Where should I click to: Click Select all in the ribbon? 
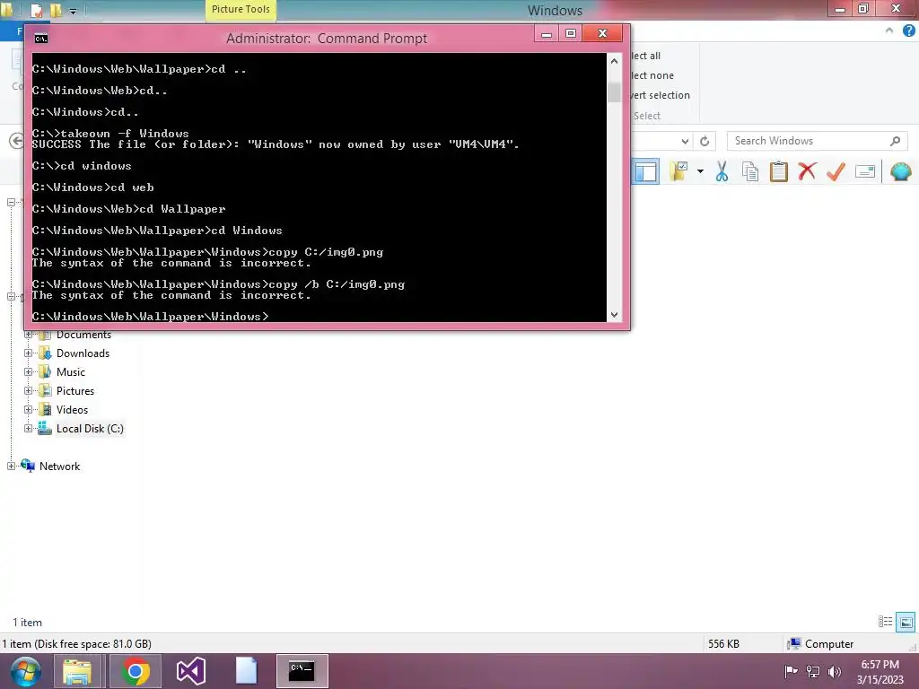point(645,56)
